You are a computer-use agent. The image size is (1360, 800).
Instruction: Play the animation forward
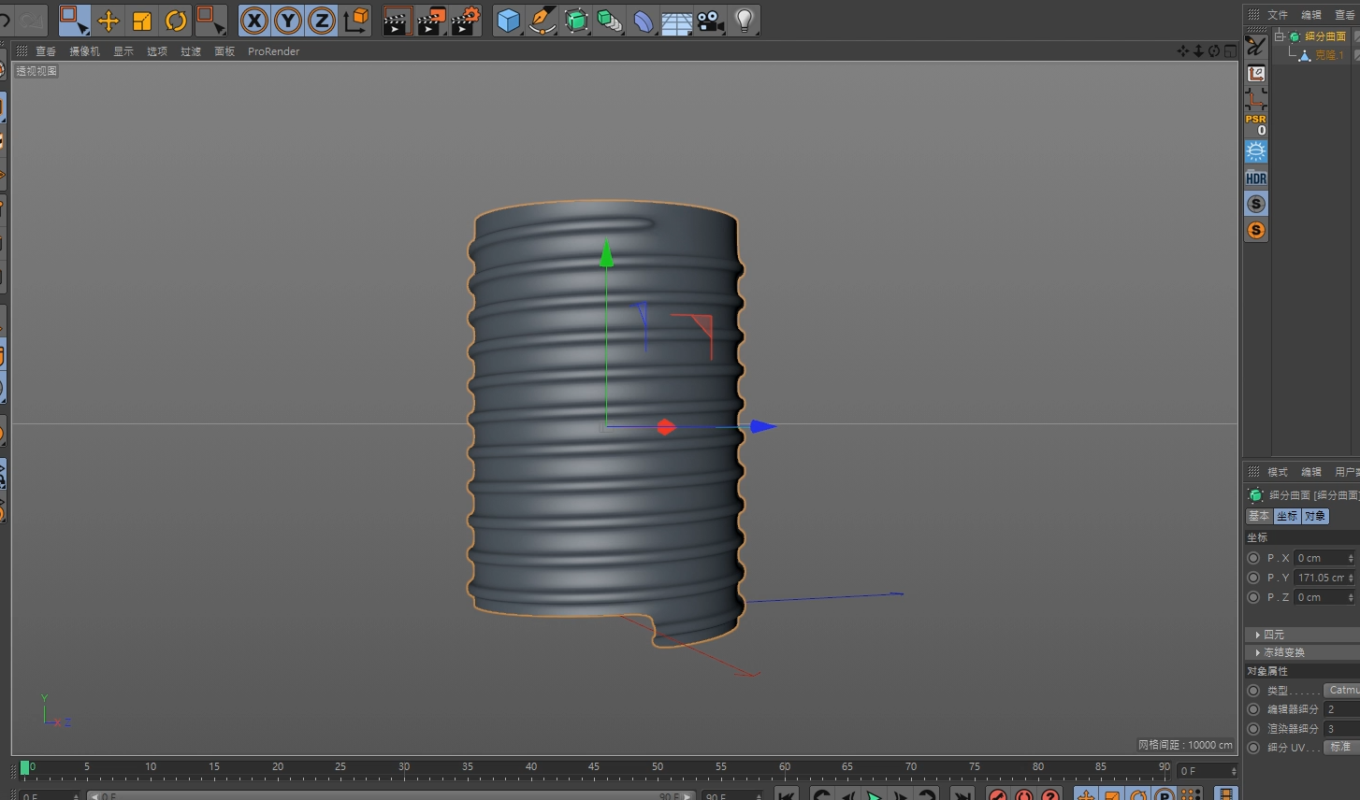[x=874, y=795]
